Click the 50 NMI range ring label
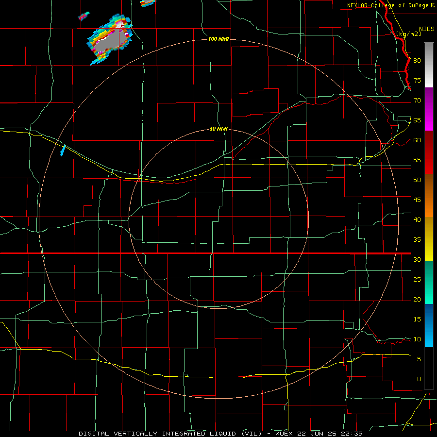437x437 pixels. click(218, 129)
